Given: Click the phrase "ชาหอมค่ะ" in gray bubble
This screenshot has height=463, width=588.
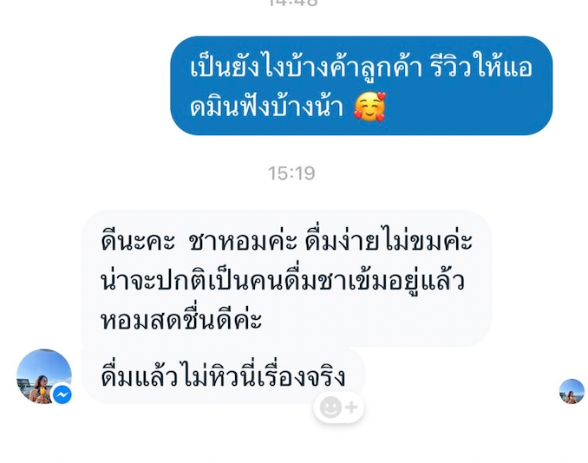Looking at the screenshot, I should [242, 240].
